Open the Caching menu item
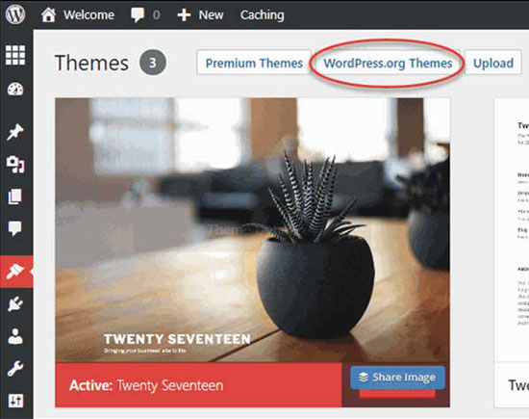The image size is (529, 419). click(x=263, y=14)
